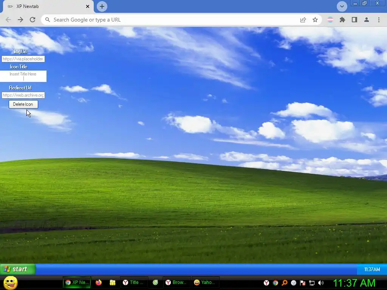Open a new tab with the plus button

click(x=102, y=6)
